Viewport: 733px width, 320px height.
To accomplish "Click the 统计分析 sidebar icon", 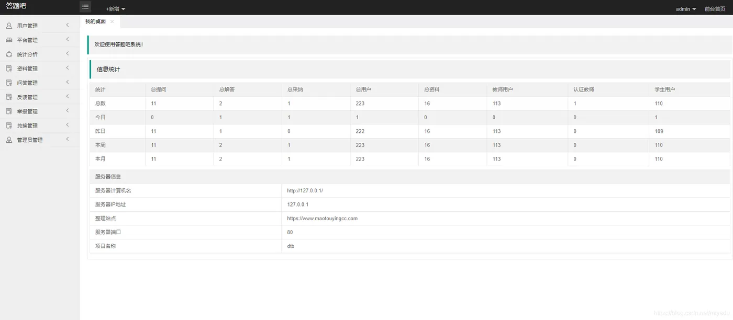I will (x=9, y=54).
